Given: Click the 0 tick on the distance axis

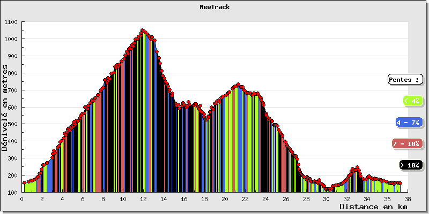Looking at the screenshot, I should pos(22,199).
